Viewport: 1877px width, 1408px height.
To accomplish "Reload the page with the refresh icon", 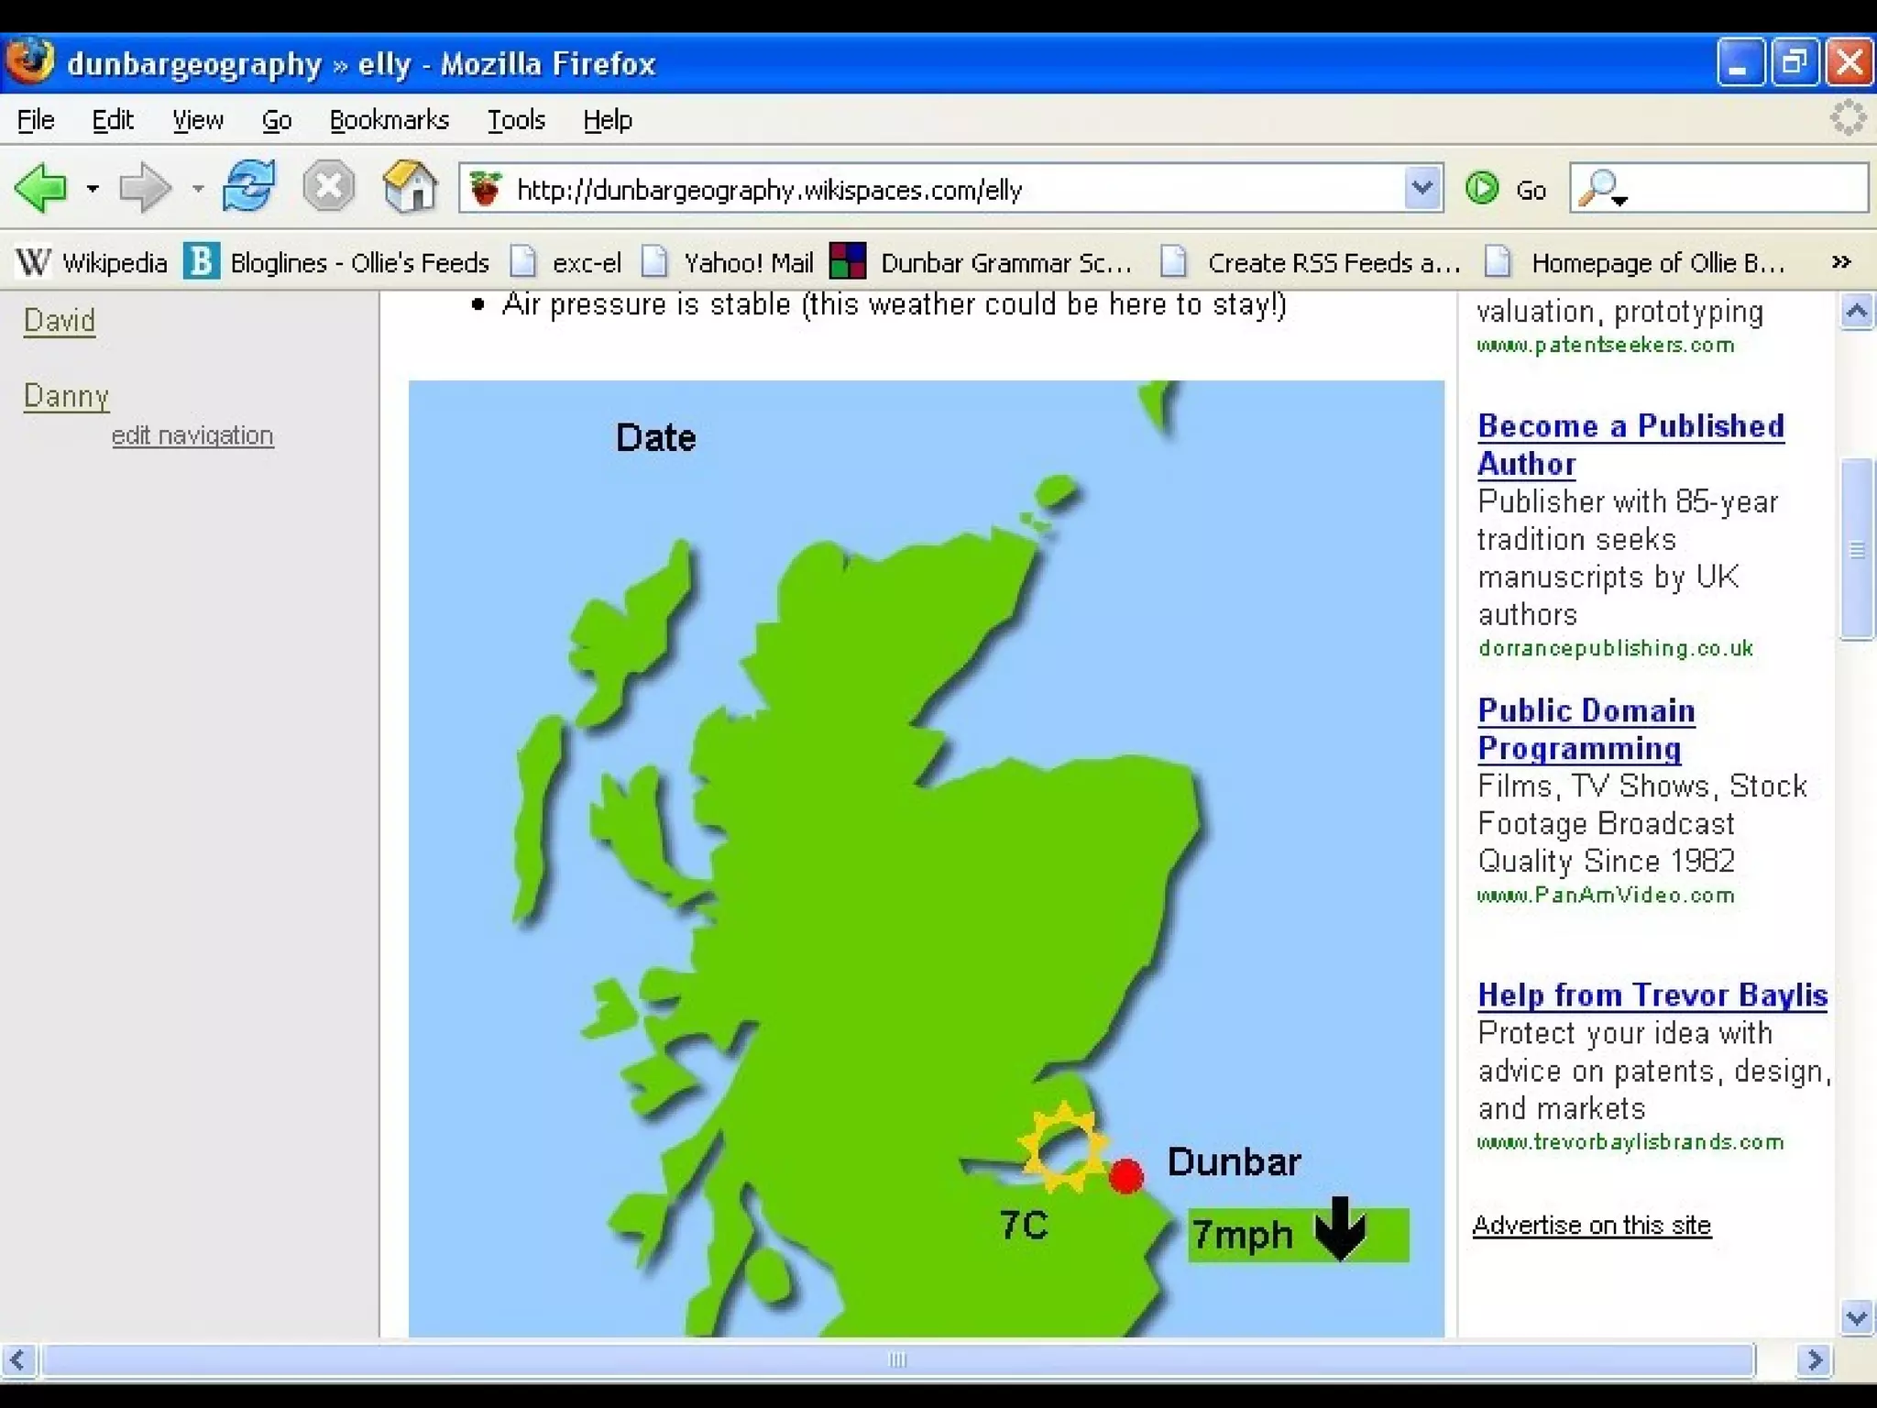I will (x=249, y=186).
